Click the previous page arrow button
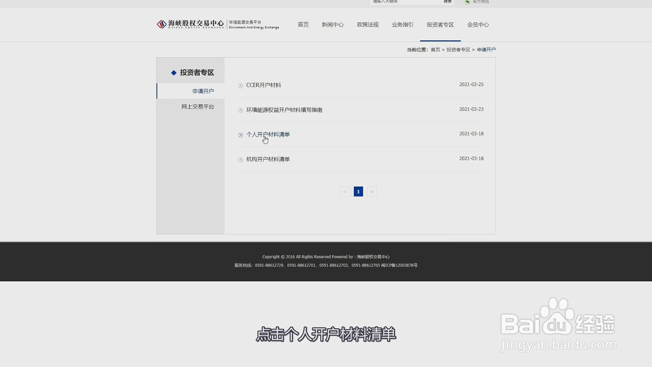Viewport: 652px width, 367px height. (345, 192)
